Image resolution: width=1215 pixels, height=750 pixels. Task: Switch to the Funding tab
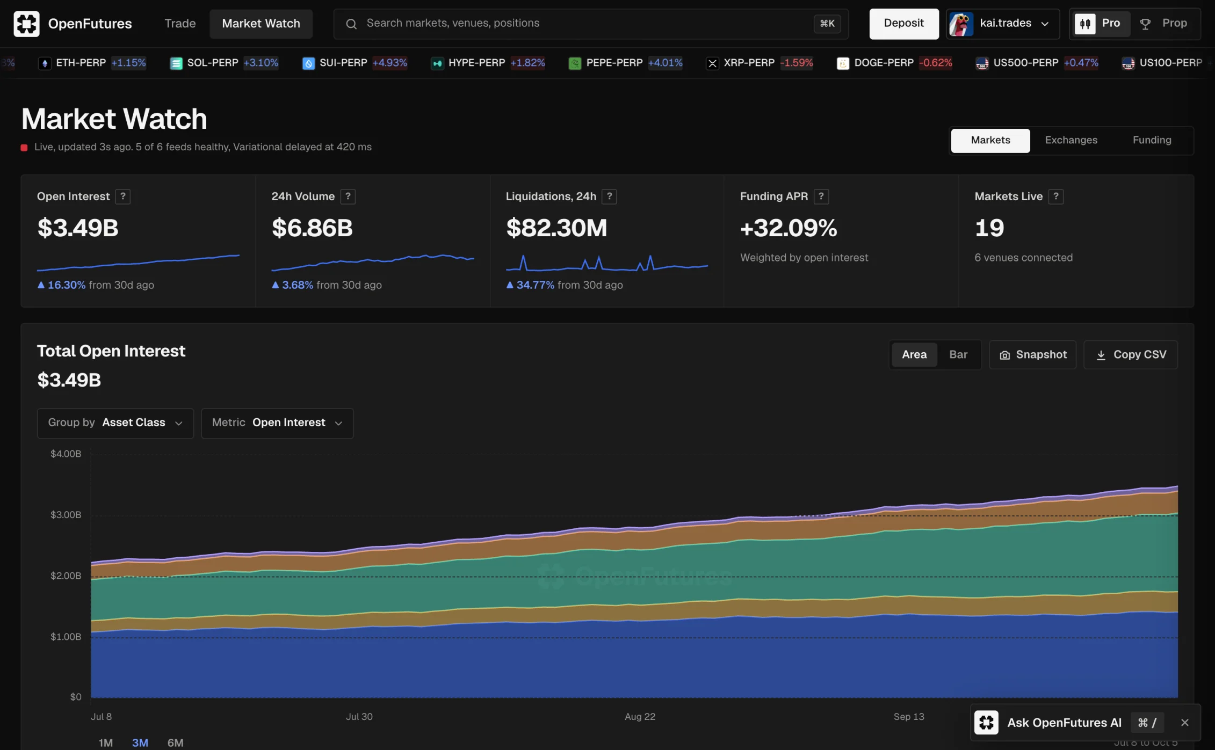click(x=1152, y=140)
